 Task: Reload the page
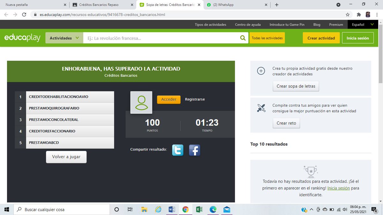click(24, 15)
